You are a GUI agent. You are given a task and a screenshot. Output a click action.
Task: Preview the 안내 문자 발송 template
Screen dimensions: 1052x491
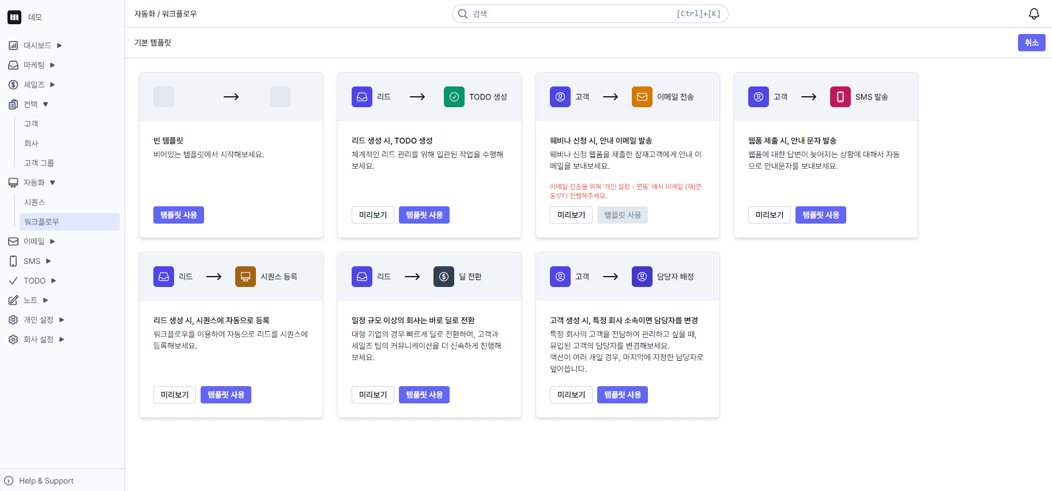[770, 215]
